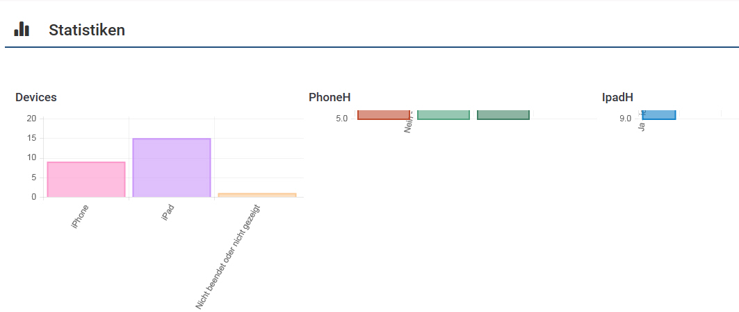Select the dark green PhoneH bar
This screenshot has width=739, height=312.
(x=503, y=114)
